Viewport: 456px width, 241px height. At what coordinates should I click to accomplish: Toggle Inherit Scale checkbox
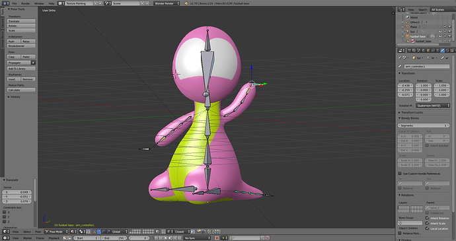[427, 223]
